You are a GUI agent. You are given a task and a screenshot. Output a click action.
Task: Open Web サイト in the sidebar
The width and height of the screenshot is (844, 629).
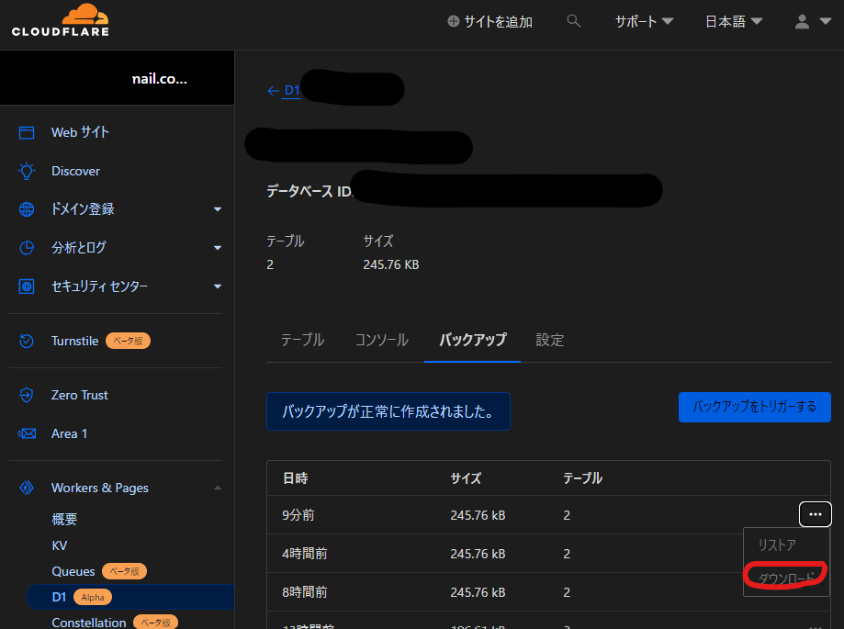(x=80, y=132)
